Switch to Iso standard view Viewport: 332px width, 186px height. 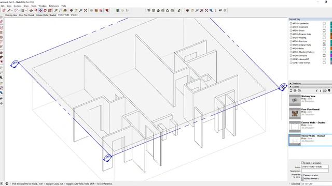tap(149, 10)
